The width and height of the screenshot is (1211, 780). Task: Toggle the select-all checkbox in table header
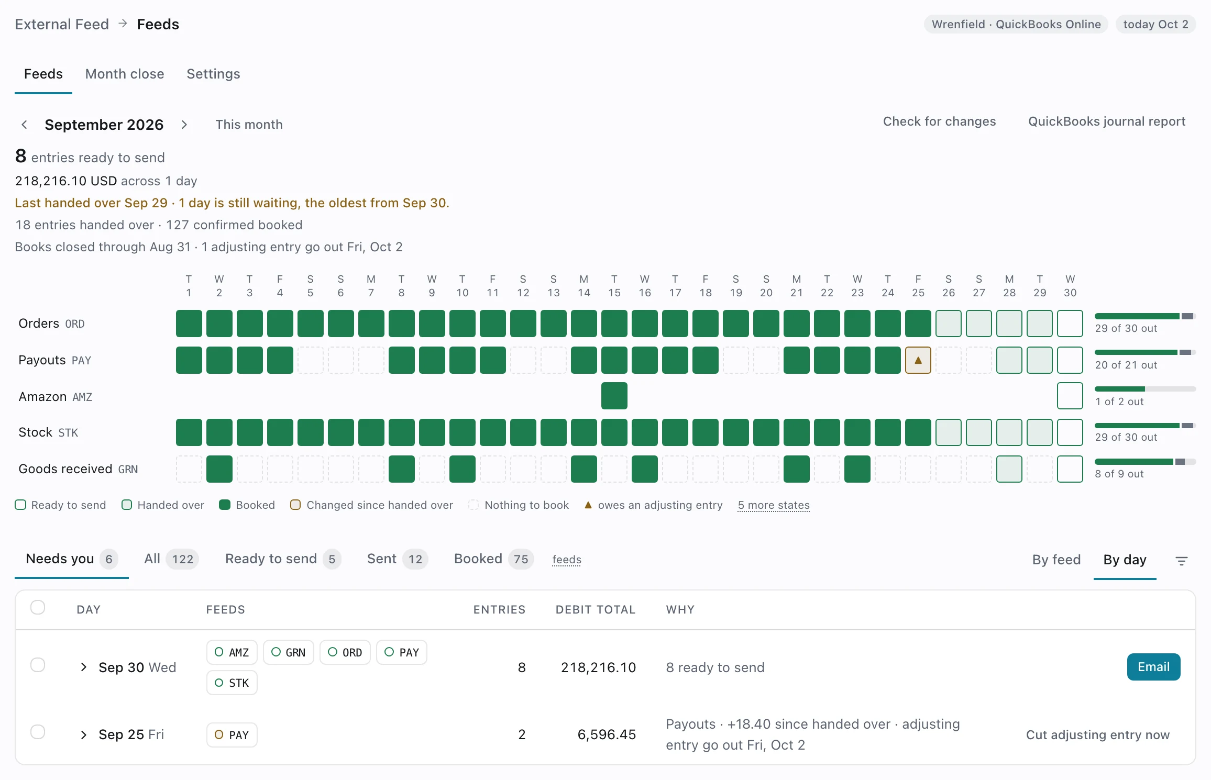tap(38, 607)
